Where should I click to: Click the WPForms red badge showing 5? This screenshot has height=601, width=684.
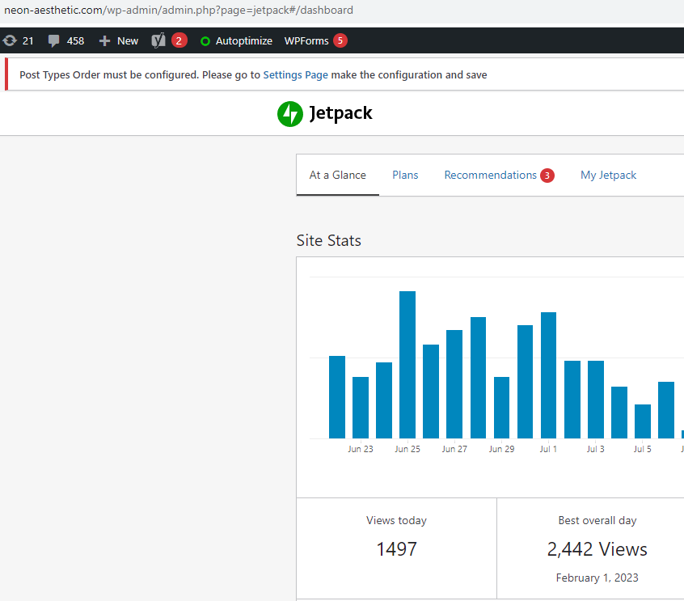coord(340,40)
